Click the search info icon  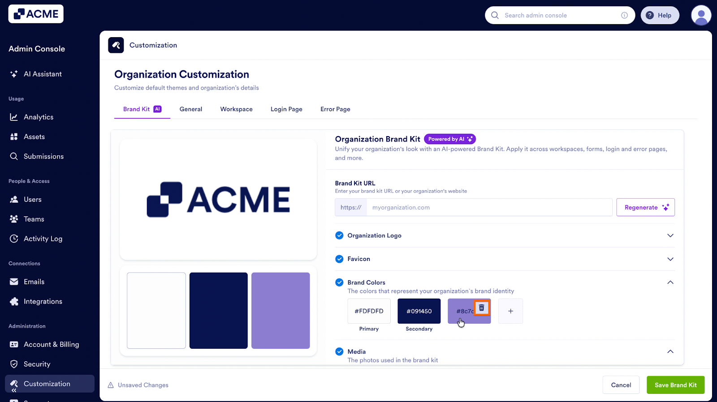(624, 15)
